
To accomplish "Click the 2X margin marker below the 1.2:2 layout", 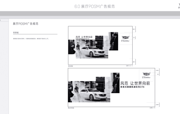I will 134,62.
